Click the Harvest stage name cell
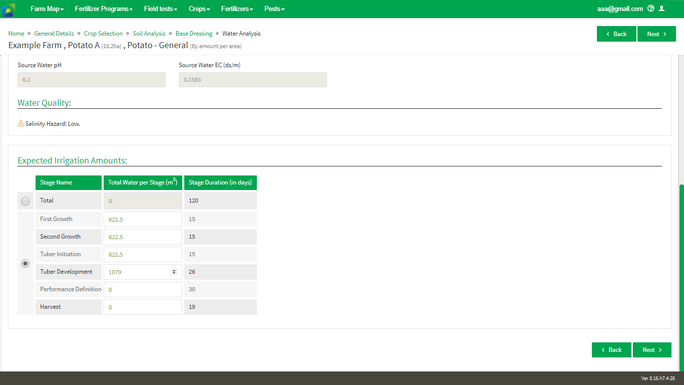684x385 pixels. (69, 307)
